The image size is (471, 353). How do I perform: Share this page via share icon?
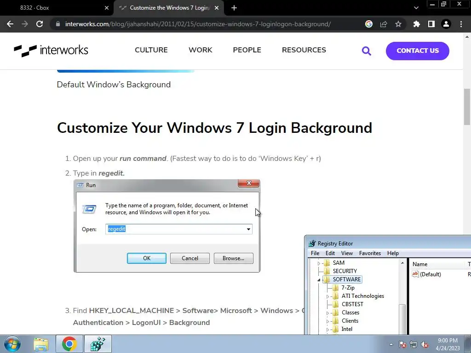tap(384, 24)
